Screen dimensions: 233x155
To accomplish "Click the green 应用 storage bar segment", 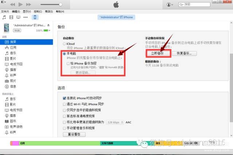I will (x=59, y=143).
